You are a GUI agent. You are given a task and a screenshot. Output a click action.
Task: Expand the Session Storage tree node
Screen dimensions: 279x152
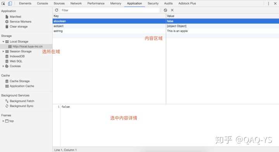pyautogui.click(x=3, y=52)
